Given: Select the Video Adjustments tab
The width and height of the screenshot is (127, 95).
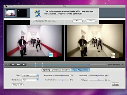Looking at the screenshot, I should coord(80,70).
